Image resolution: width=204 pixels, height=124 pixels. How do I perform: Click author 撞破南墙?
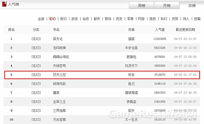(132, 93)
